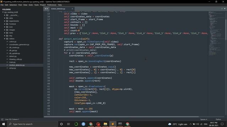Viewport: 227px width, 127px height.
Task: Open detect.py in the sidebar
Action: (x=13, y=56)
